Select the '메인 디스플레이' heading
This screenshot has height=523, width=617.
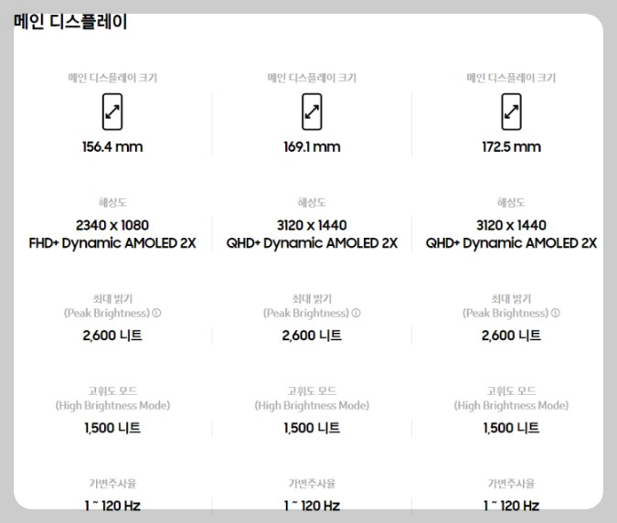(70, 22)
